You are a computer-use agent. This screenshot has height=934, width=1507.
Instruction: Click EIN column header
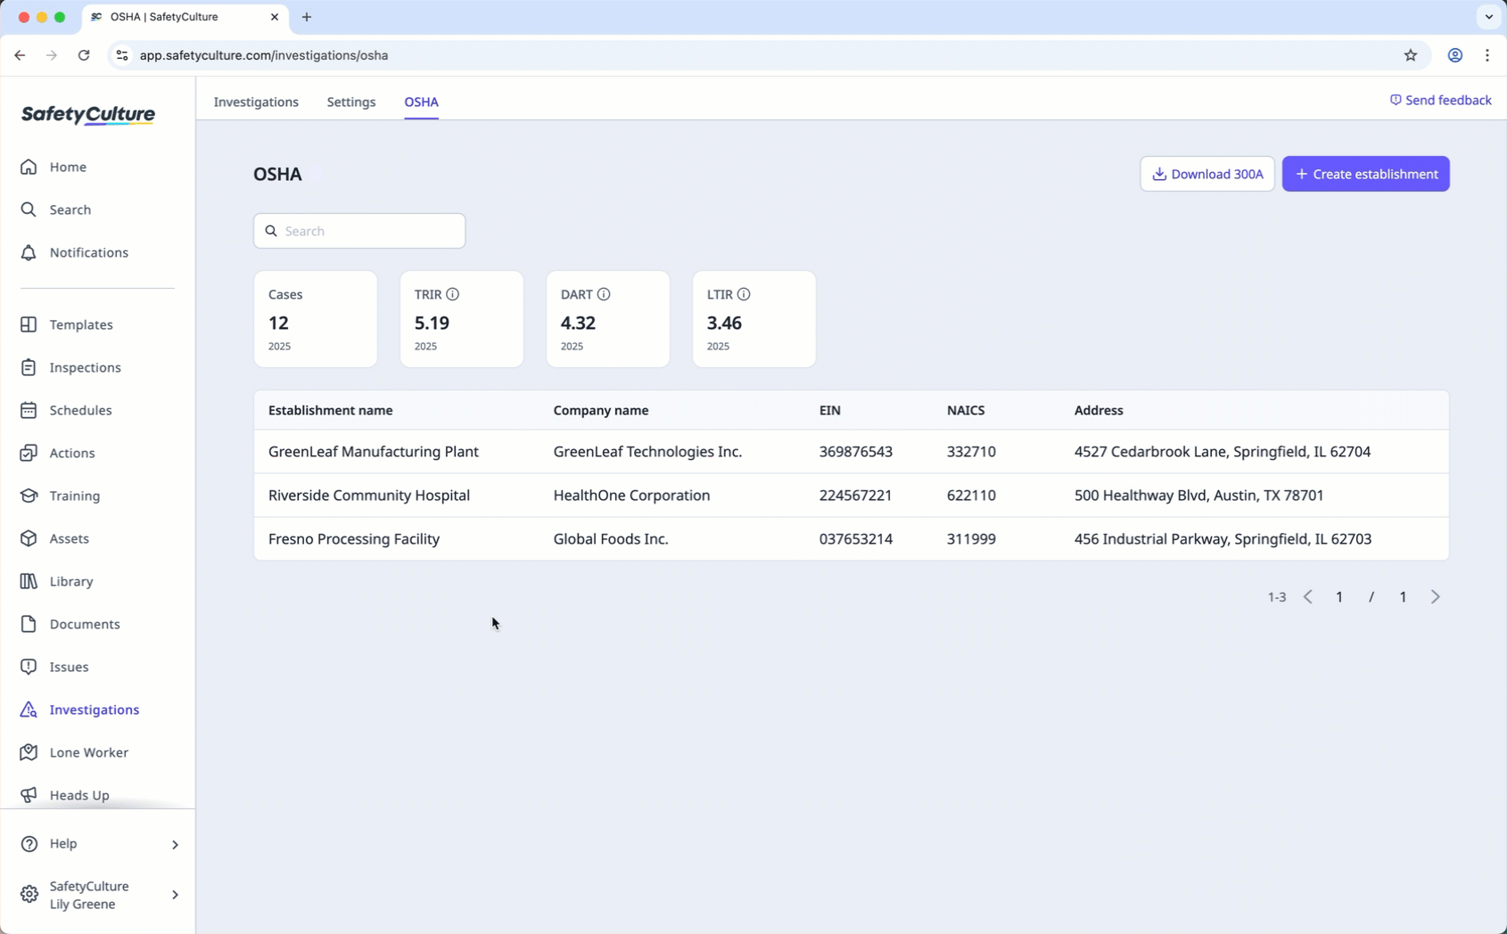(830, 410)
